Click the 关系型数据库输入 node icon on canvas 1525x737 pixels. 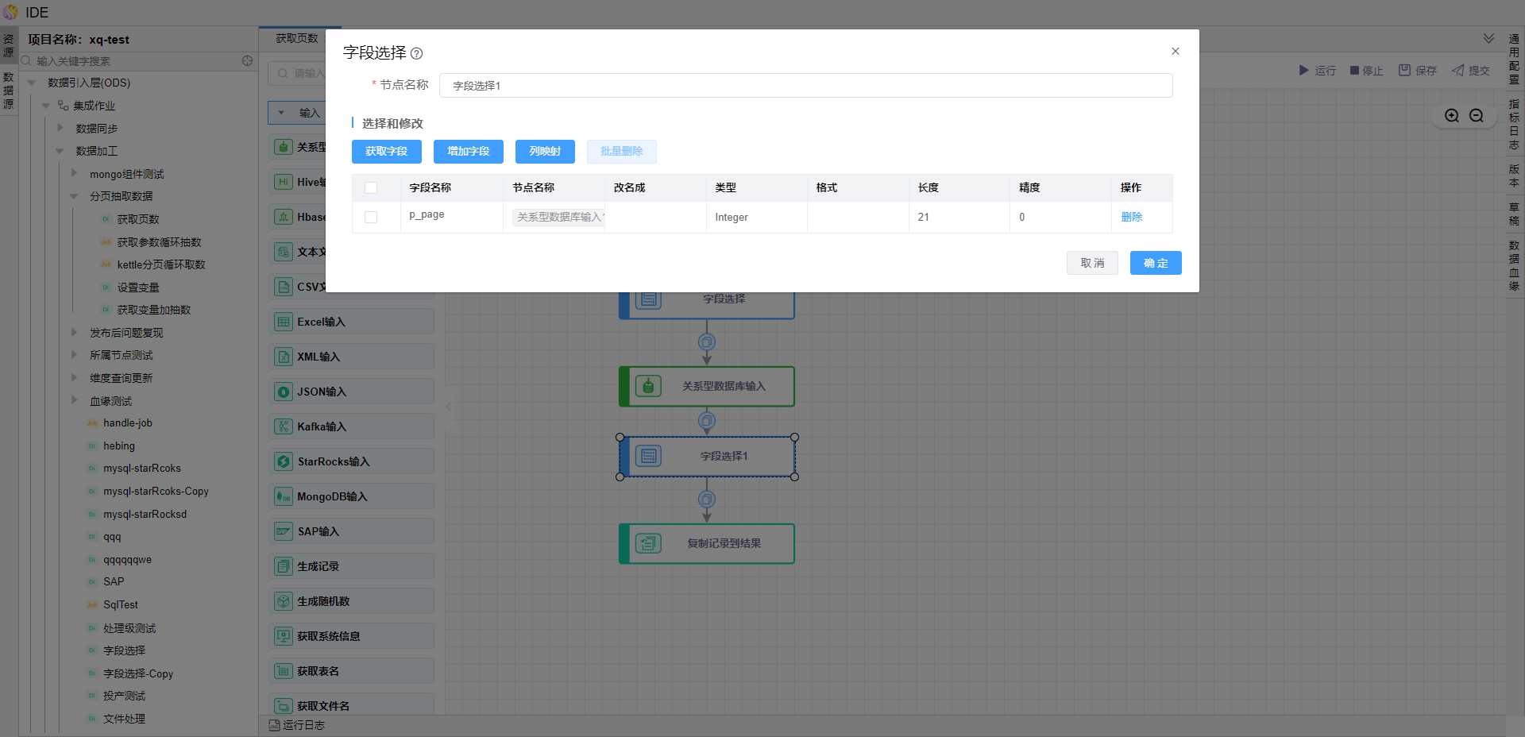tap(648, 387)
